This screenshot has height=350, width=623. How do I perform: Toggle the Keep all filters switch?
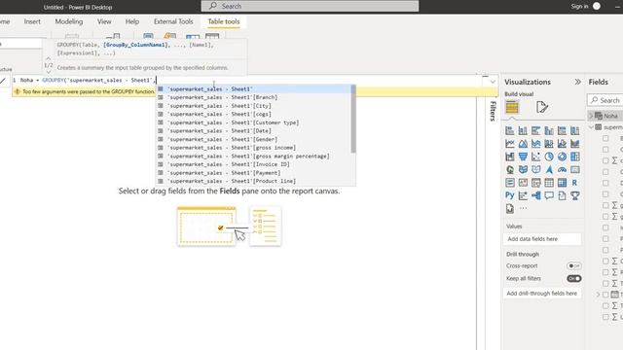[574, 279]
